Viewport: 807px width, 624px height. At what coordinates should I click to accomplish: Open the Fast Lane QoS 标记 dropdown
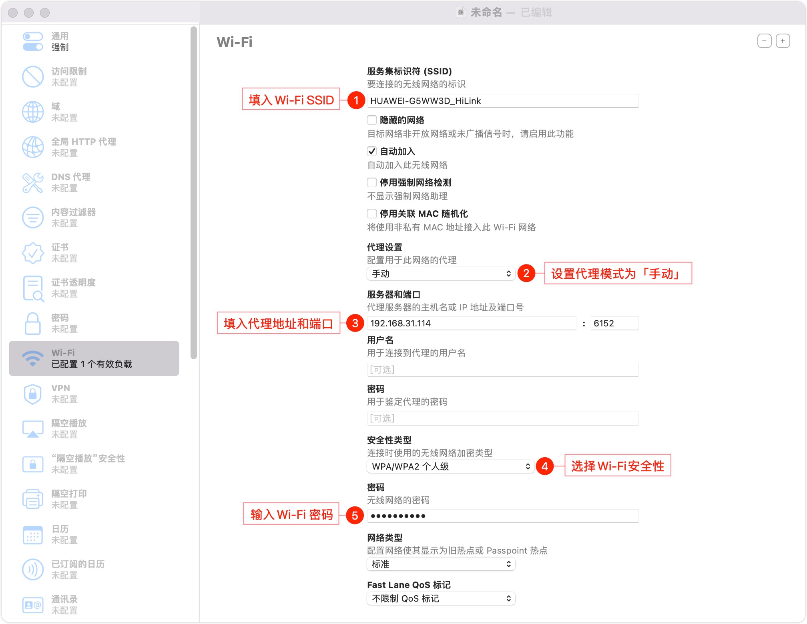[x=441, y=598]
